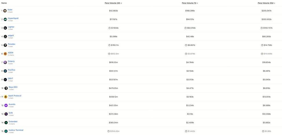Expand the ApeX Protocol row arrow
This screenshot has height=135, width=282.
0,97
